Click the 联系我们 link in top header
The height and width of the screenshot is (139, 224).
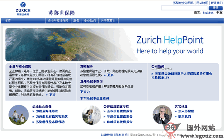tap(217, 3)
